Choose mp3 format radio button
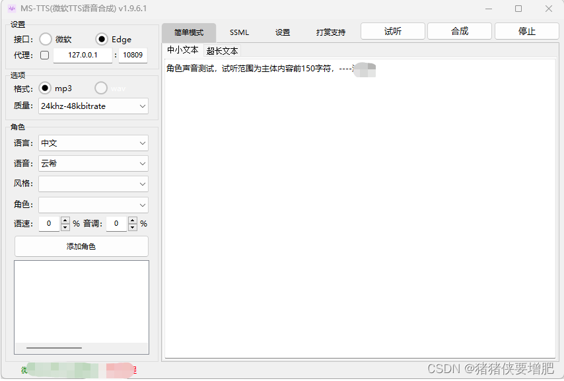Screen dimensions: 564x381 click(45, 88)
